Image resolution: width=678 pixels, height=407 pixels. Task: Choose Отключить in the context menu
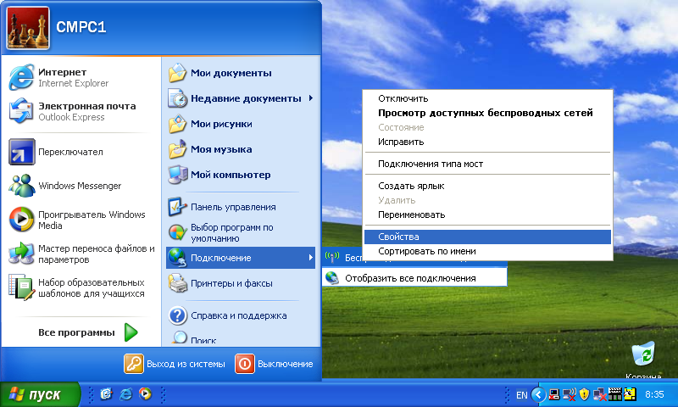pos(488,98)
